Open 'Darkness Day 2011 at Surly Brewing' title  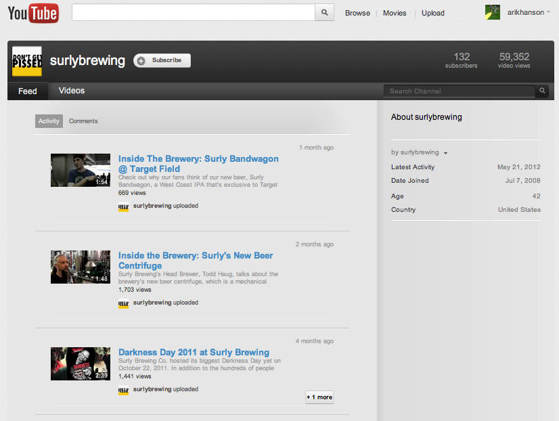pos(194,352)
